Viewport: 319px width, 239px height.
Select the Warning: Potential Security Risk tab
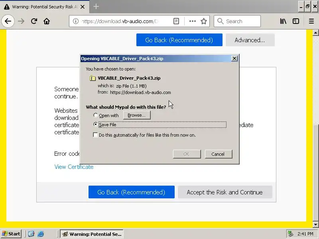click(44, 7)
